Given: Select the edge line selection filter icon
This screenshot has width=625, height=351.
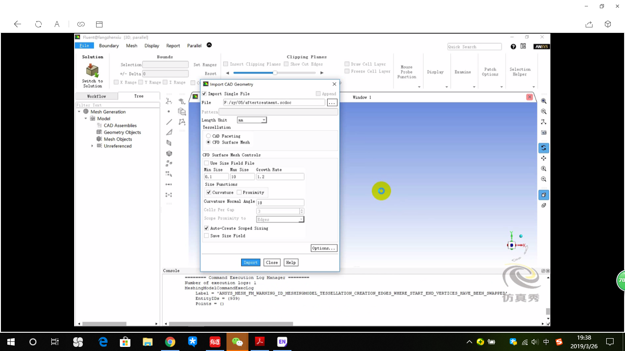Looking at the screenshot, I should coord(169,122).
